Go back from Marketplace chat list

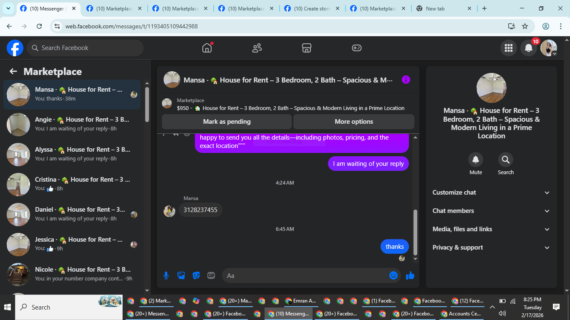click(13, 71)
